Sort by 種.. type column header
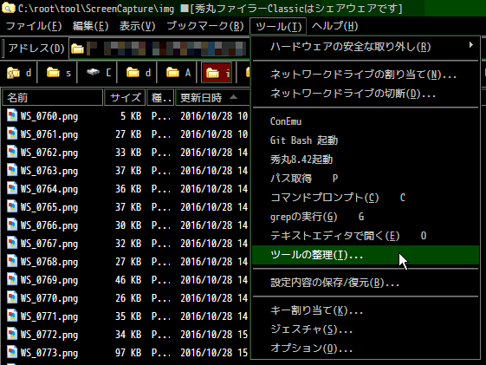The width and height of the screenshot is (486, 365). tap(160, 98)
